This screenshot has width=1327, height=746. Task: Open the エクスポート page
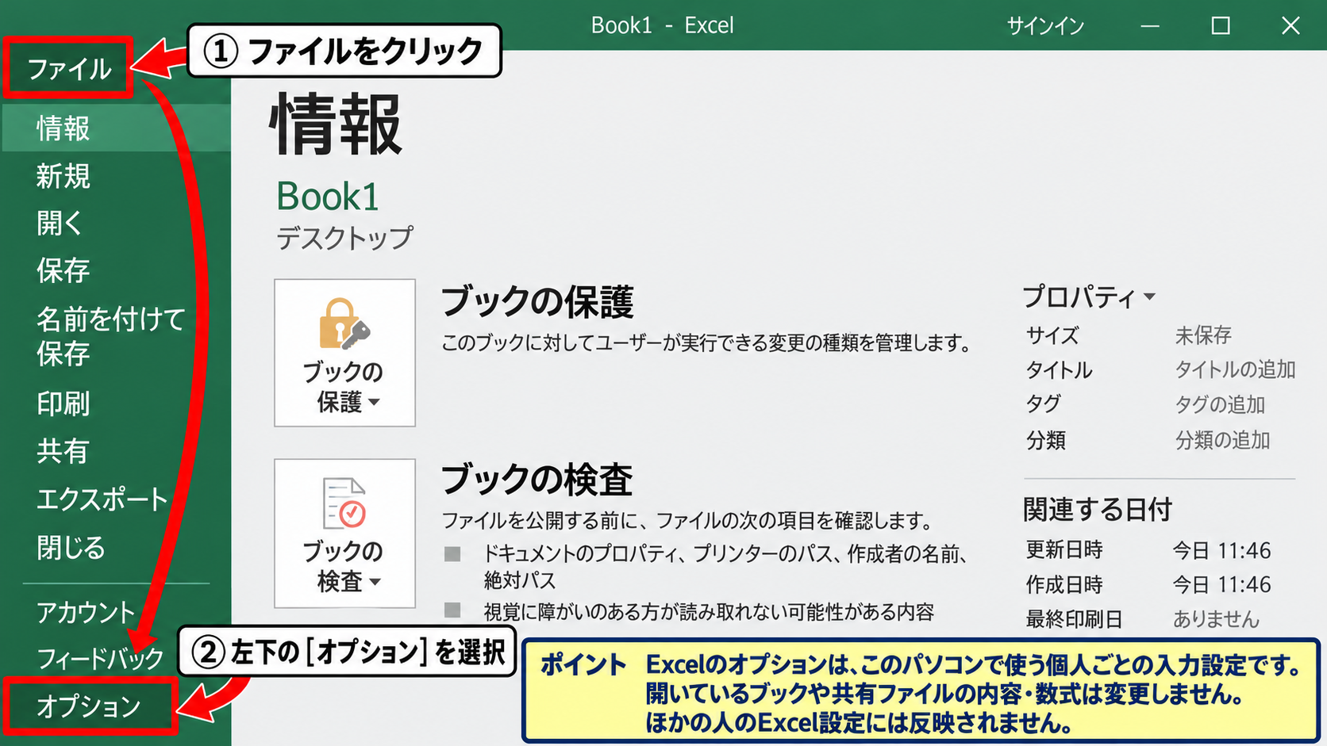102,499
